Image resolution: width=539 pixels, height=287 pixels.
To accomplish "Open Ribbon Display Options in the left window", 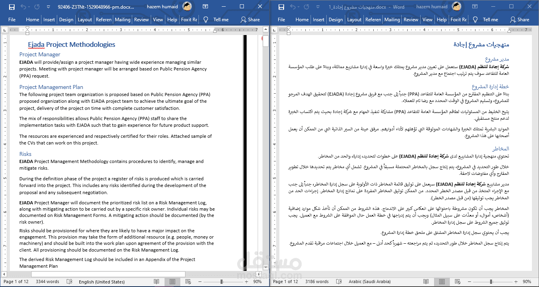I will pyautogui.click(x=206, y=7).
